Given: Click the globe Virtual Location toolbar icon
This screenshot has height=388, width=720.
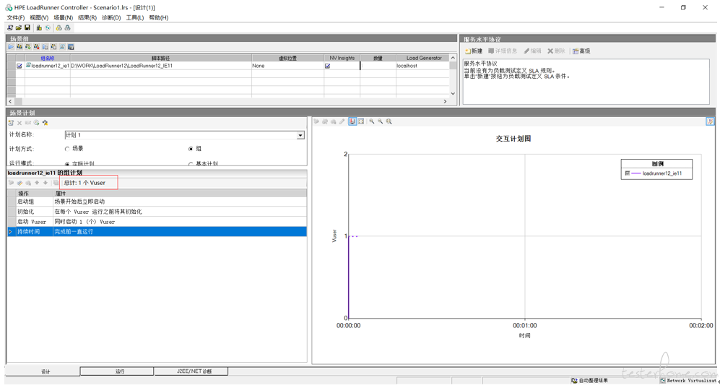Looking at the screenshot, I should [x=47, y=28].
